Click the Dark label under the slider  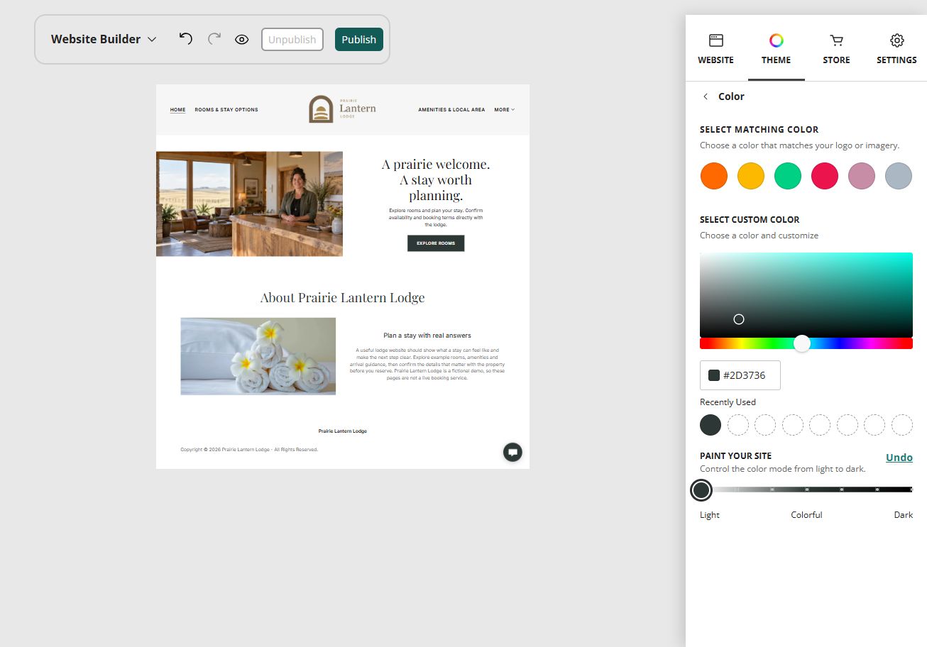pos(903,515)
